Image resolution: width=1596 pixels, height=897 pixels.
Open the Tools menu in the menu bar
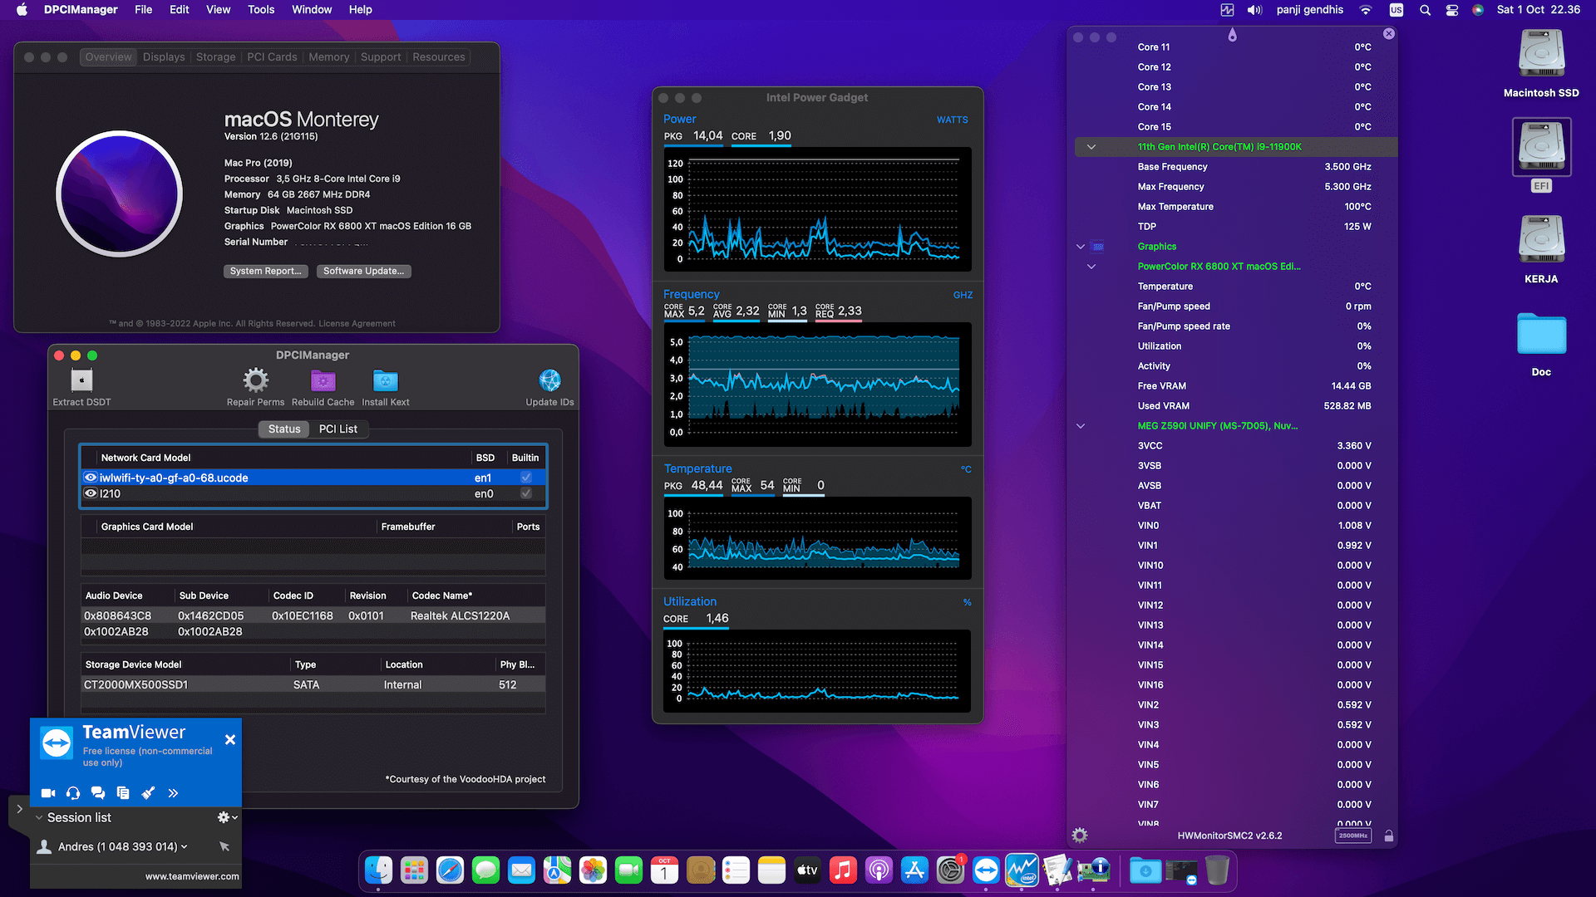[x=260, y=9]
